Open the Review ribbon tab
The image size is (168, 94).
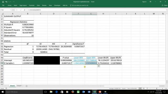[x=44, y=5]
